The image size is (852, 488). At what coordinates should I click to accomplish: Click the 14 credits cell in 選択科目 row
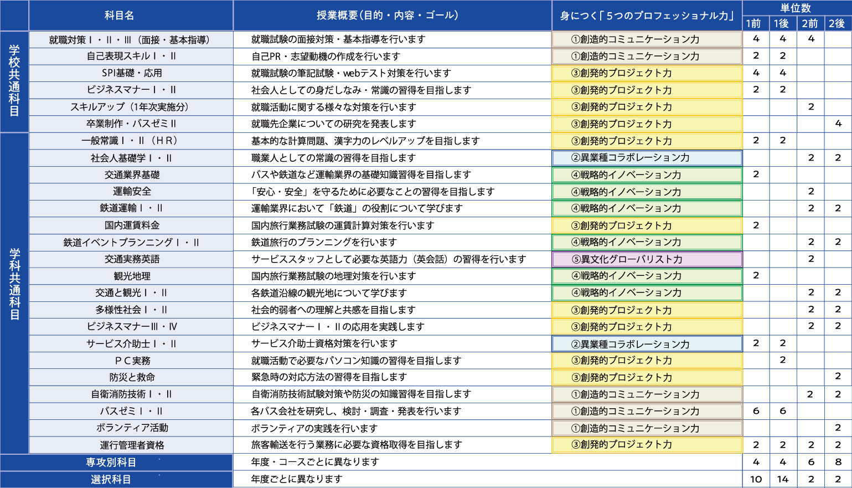pos(782,479)
